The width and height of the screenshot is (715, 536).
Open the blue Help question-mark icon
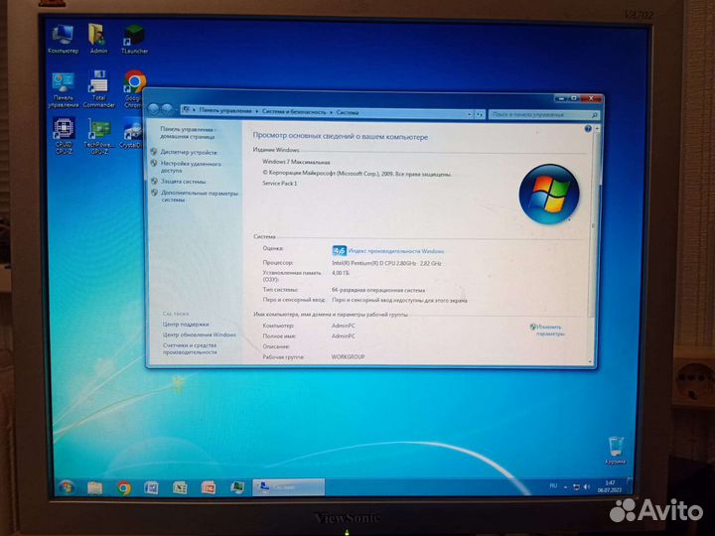point(588,129)
